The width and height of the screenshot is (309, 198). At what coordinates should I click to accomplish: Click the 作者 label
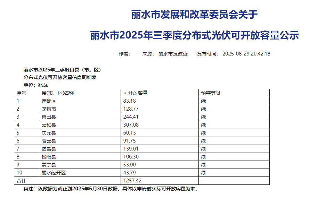(124, 54)
